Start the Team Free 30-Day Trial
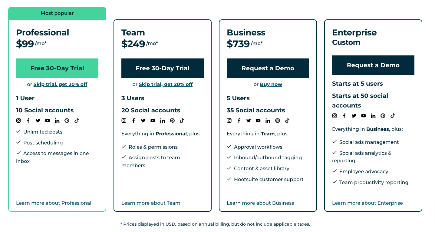The height and width of the screenshot is (232, 435). [163, 68]
